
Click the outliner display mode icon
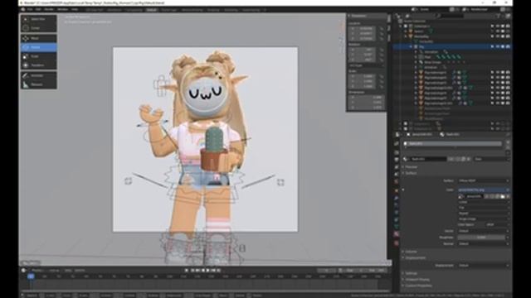pyautogui.click(x=407, y=16)
